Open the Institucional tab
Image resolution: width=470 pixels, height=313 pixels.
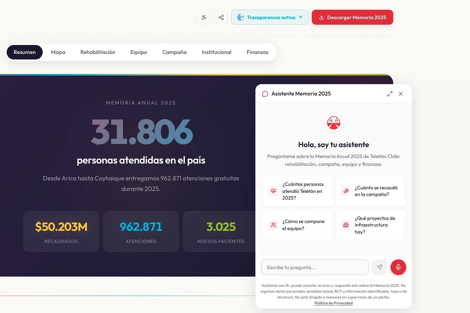pos(217,52)
